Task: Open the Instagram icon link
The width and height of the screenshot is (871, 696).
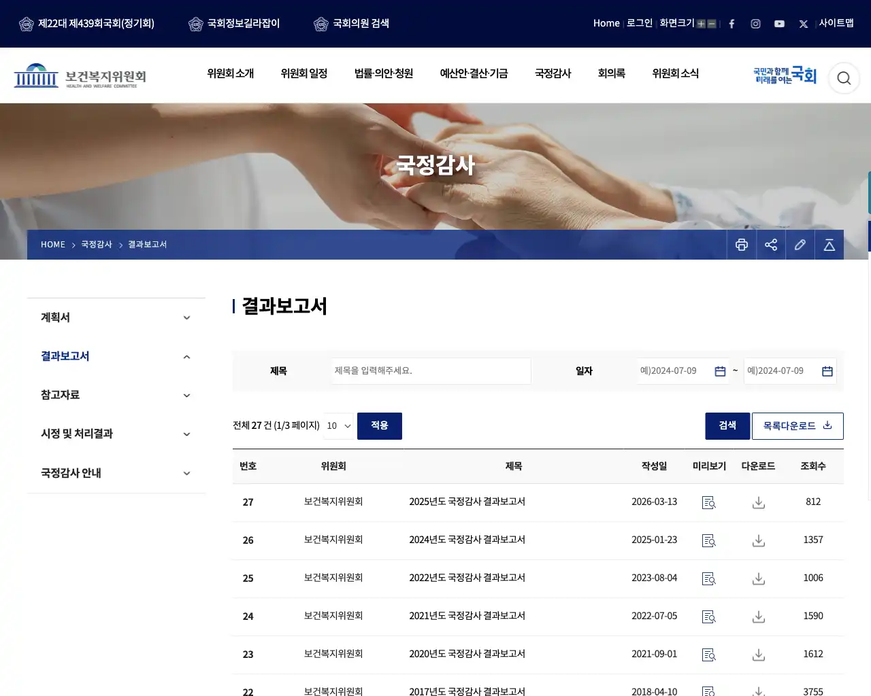Action: (755, 24)
